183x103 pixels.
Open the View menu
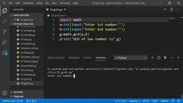click(39, 3)
